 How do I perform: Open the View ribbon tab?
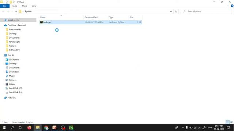click(x=34, y=6)
